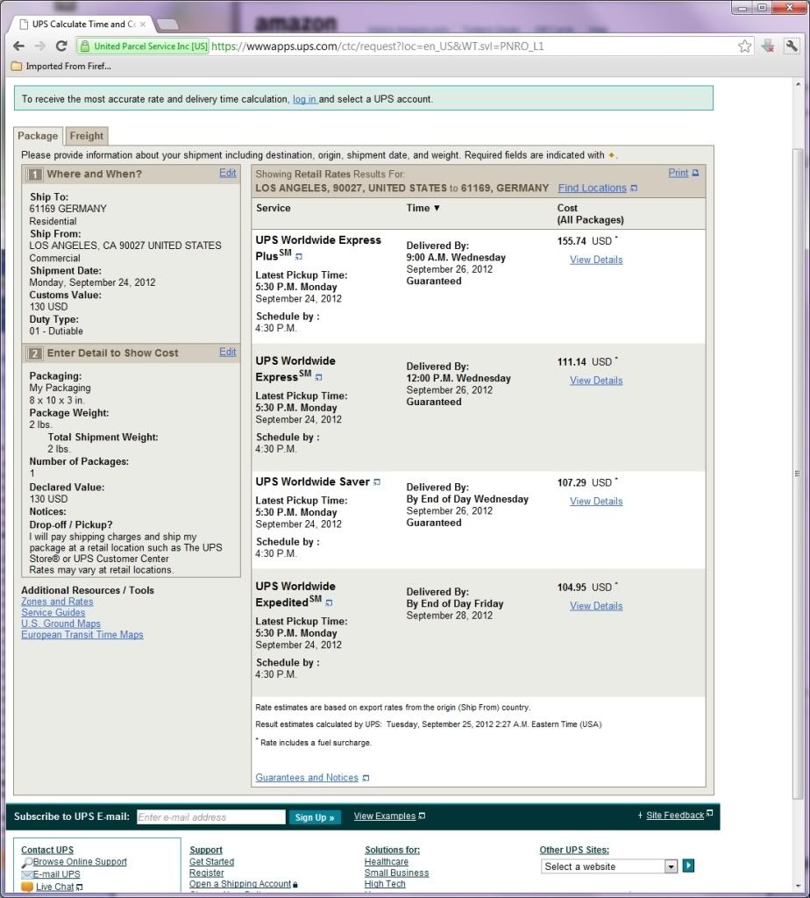Viewport: 810px width, 898px height.
Task: Open the Register link
Action: coord(207,873)
